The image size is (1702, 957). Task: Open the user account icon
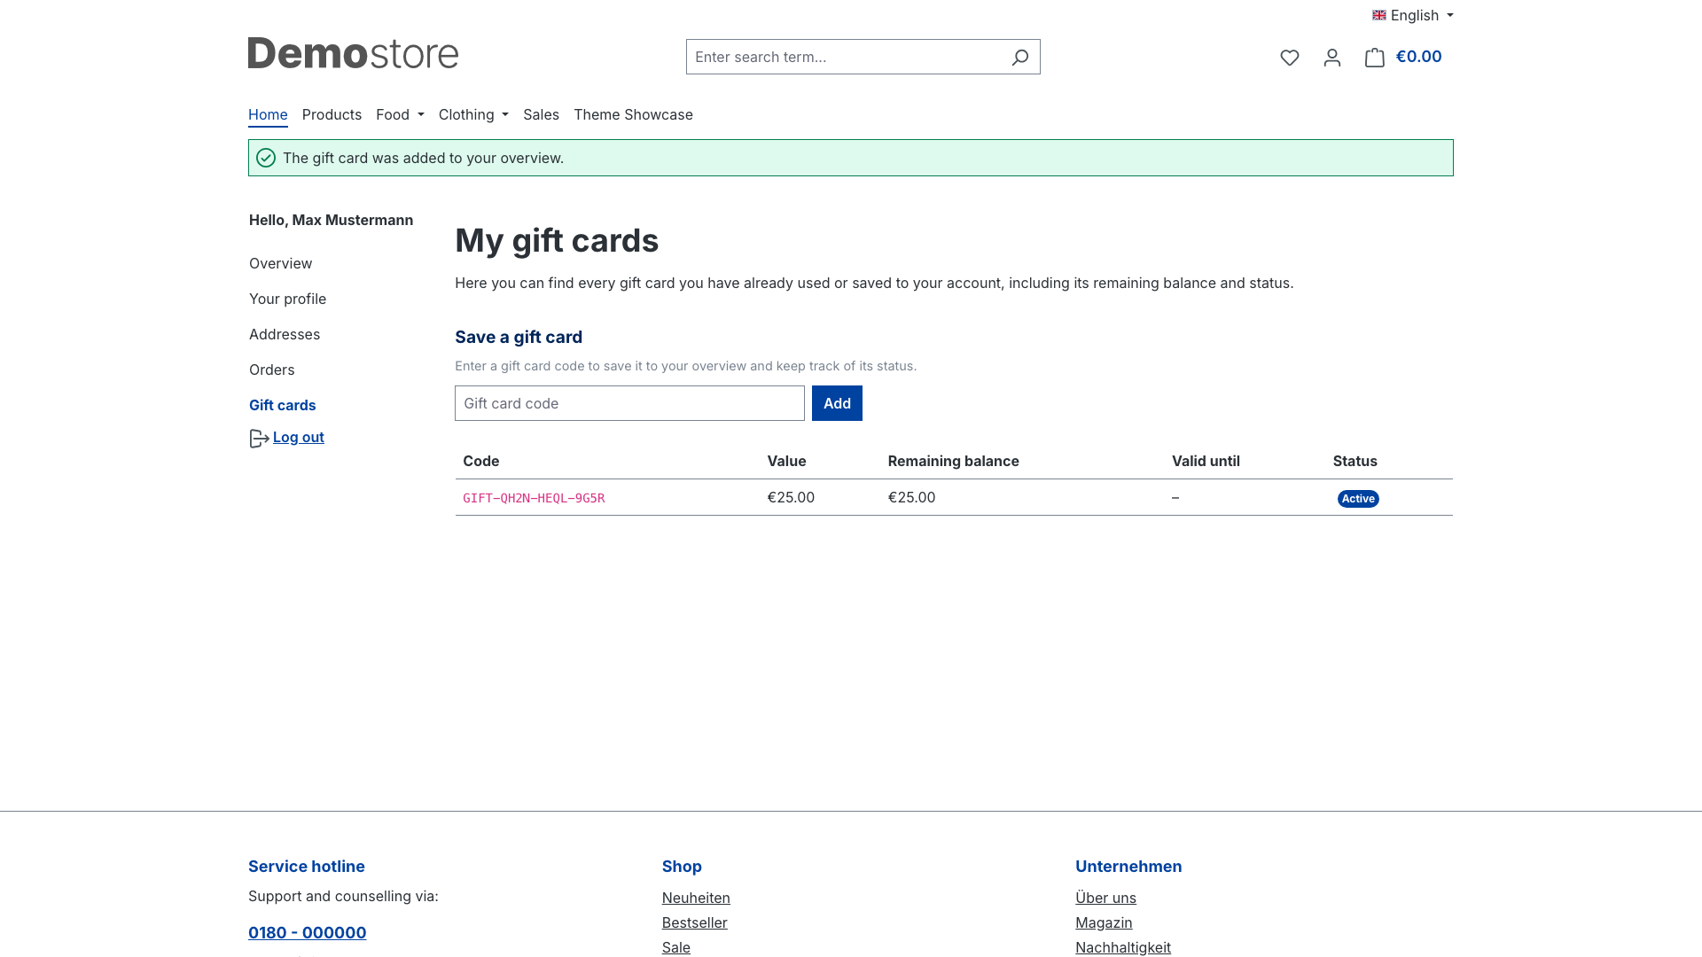[1332, 58]
